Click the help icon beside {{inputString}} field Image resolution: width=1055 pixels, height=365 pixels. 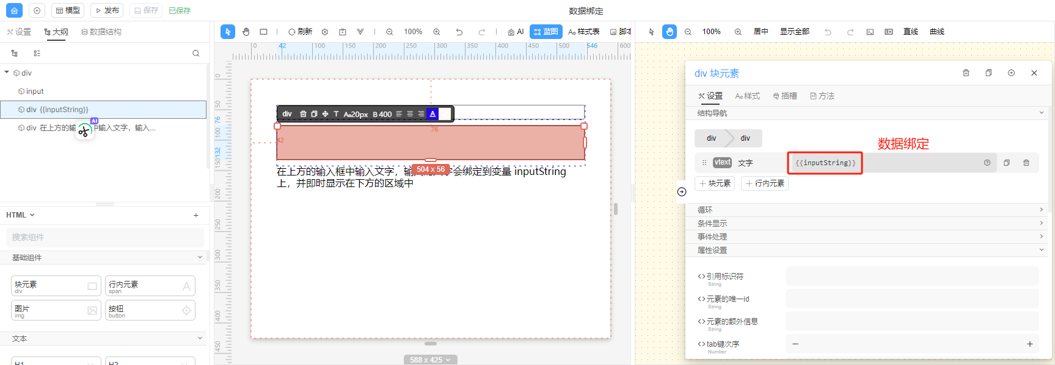(x=987, y=163)
